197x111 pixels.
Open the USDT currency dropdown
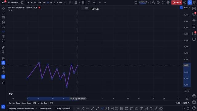point(187,7)
